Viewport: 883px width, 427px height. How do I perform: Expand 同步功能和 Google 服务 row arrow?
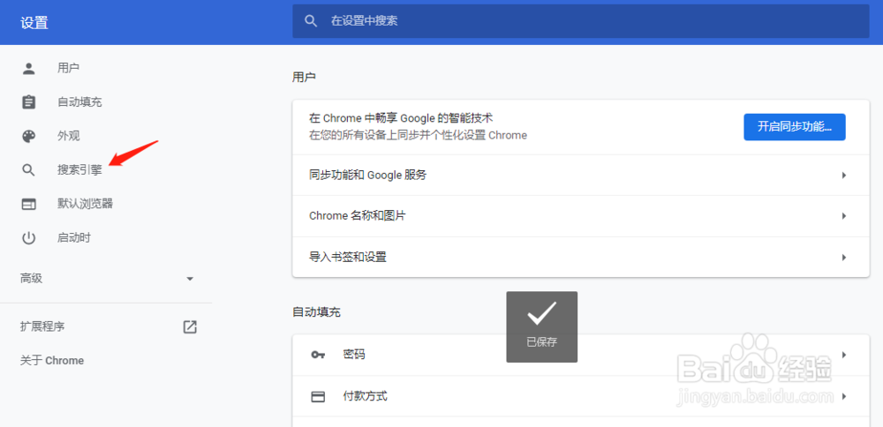(843, 175)
